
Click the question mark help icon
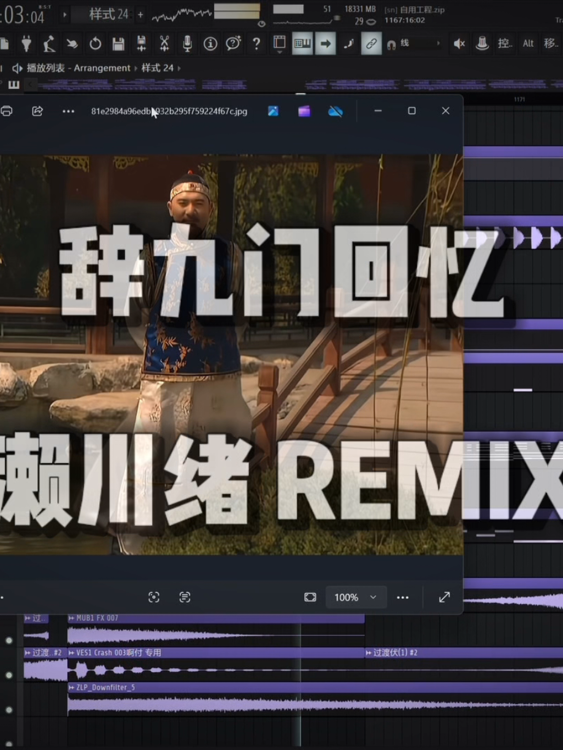point(256,44)
